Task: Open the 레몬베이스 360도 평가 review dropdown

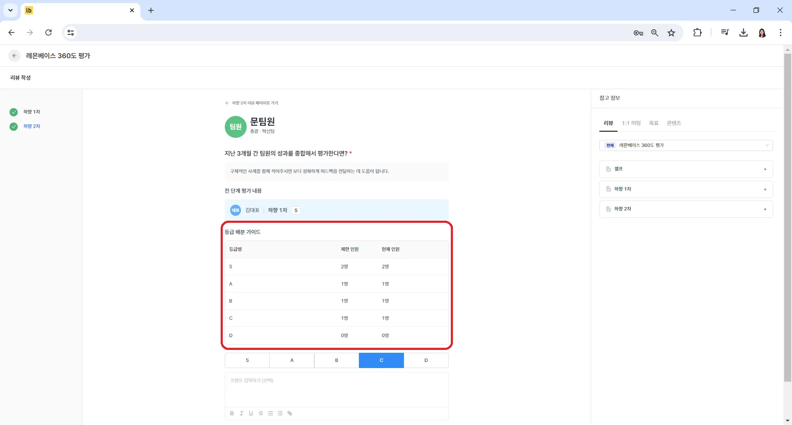Action: click(686, 145)
